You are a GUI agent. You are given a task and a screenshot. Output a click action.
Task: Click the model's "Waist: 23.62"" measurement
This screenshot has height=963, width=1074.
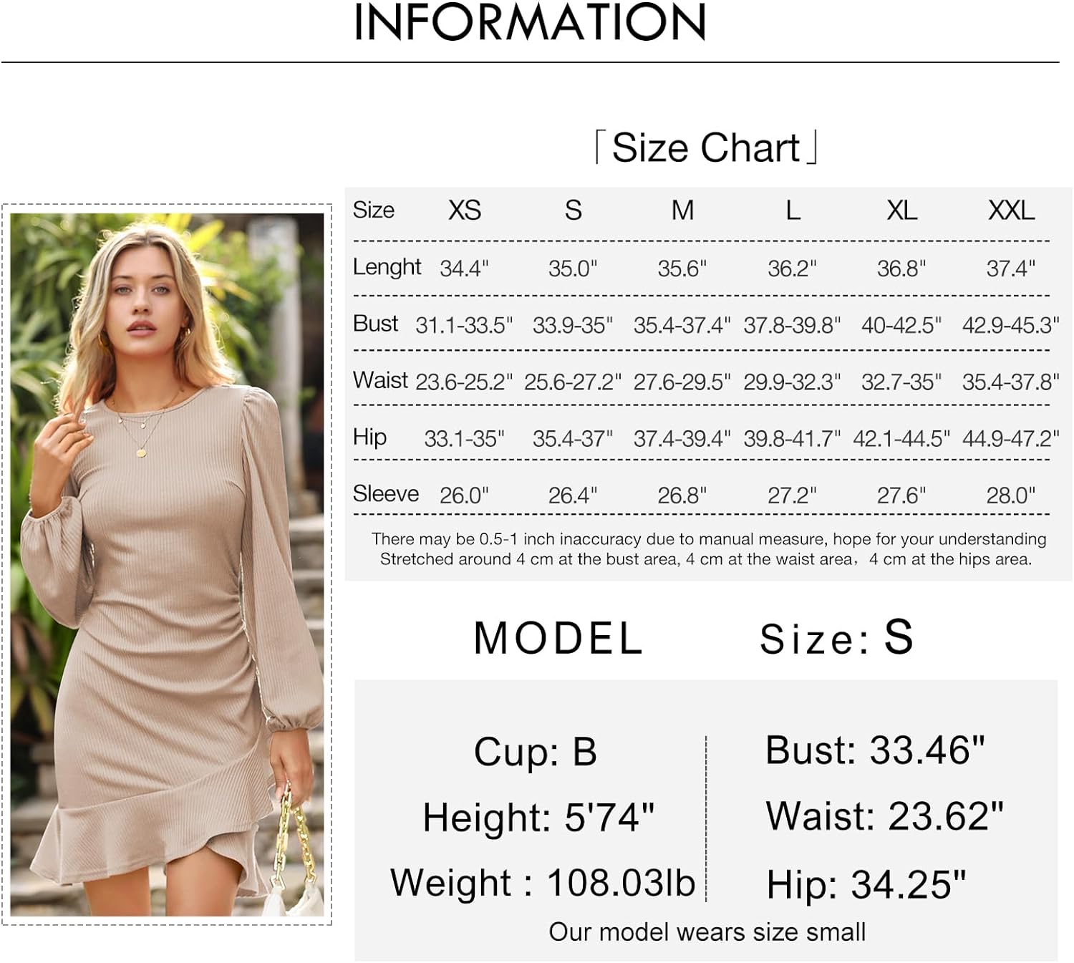pyautogui.click(x=885, y=816)
